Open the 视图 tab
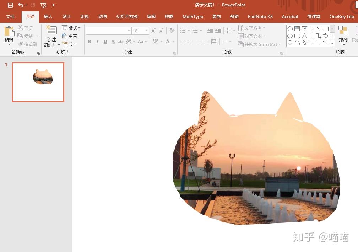 [x=169, y=16]
